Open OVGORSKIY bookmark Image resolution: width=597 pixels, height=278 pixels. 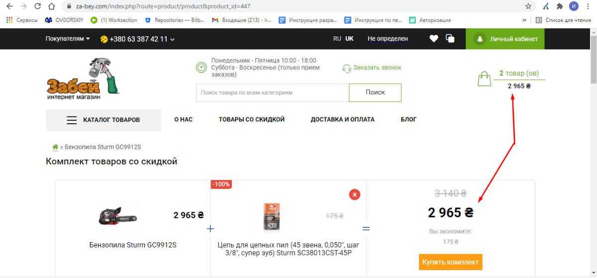[65, 20]
